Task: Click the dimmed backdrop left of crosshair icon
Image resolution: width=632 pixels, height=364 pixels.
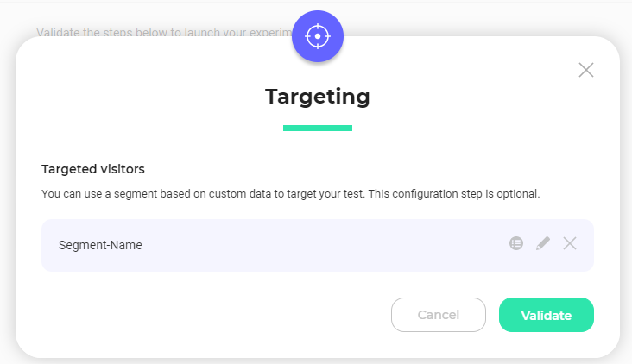Action: pos(161,16)
